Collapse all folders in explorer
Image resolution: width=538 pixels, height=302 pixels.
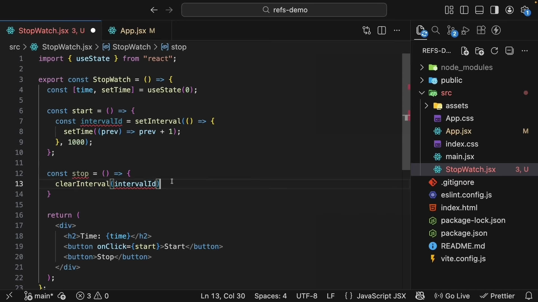[510, 51]
